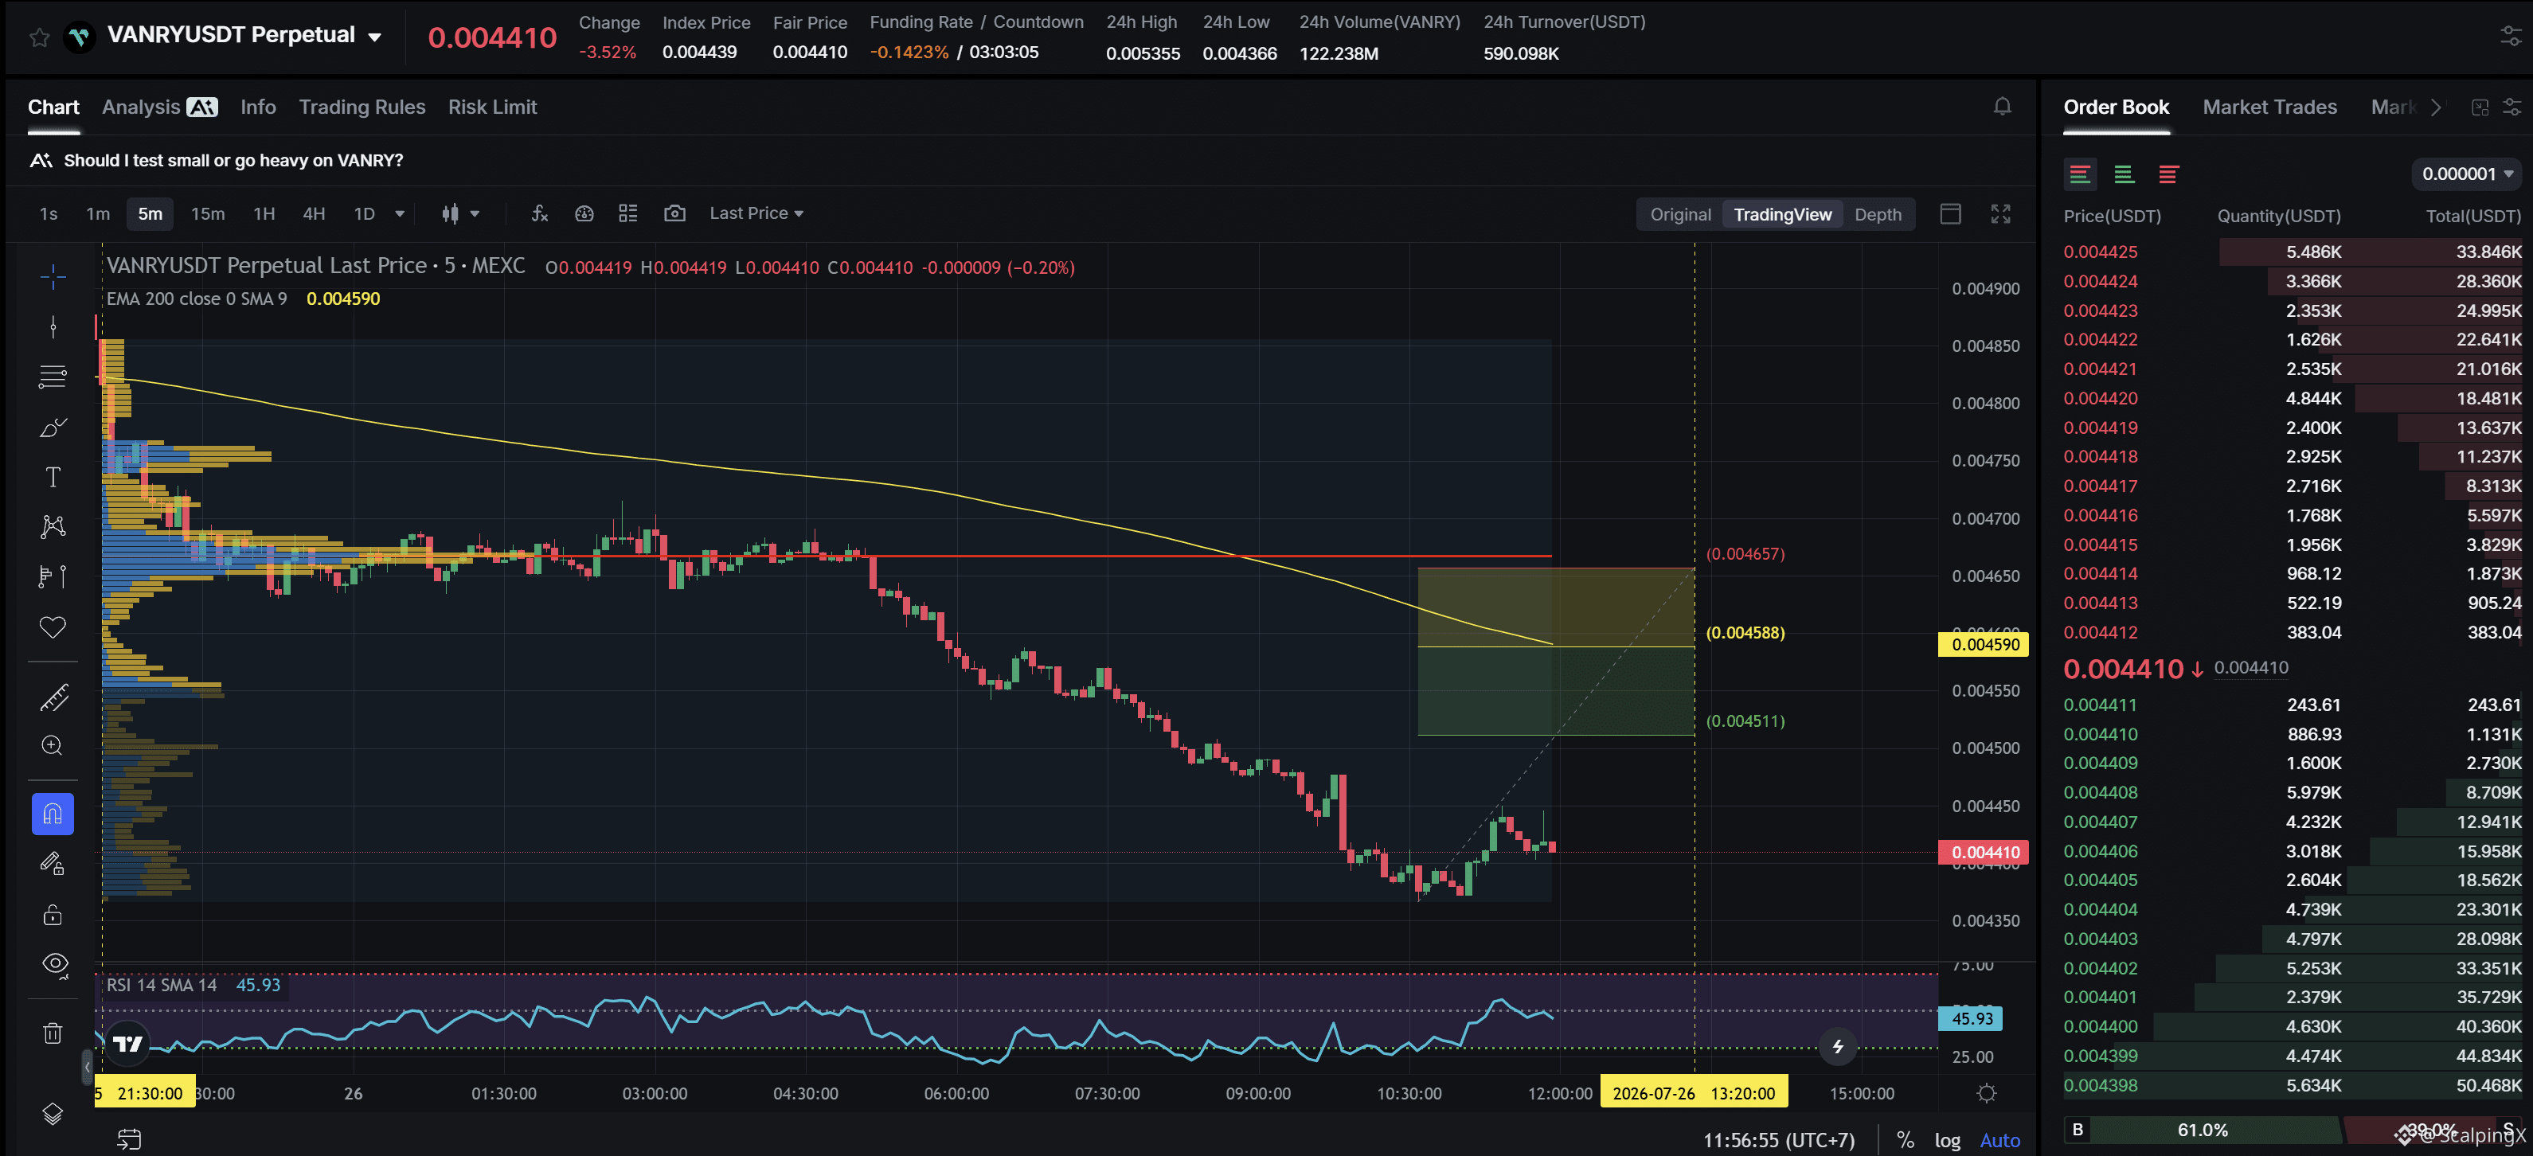Toggle percentage price scale
Image resolution: width=2533 pixels, height=1156 pixels.
pyautogui.click(x=1905, y=1139)
